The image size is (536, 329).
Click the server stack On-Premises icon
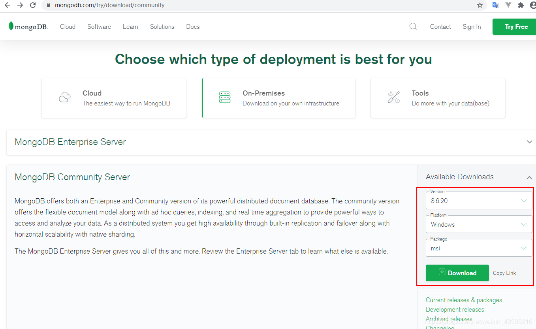point(225,97)
